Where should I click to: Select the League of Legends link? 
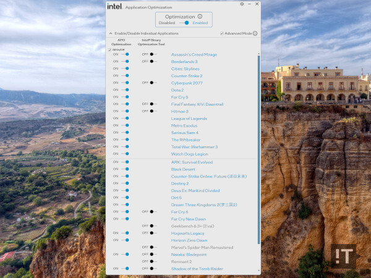pos(189,119)
